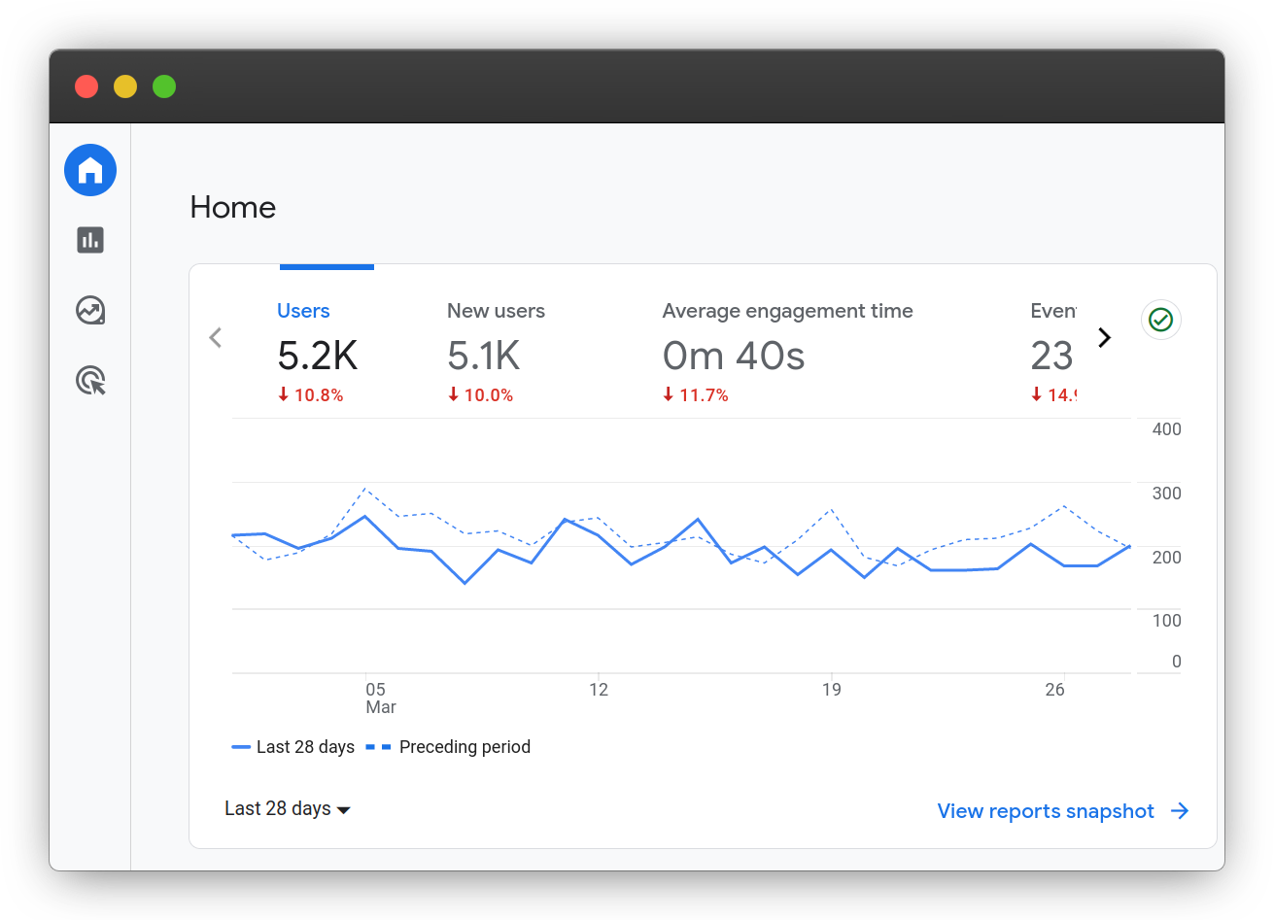Viewport: 1274px width, 920px height.
Task: Toggle the Last 28 days legend entry
Action: point(293,746)
